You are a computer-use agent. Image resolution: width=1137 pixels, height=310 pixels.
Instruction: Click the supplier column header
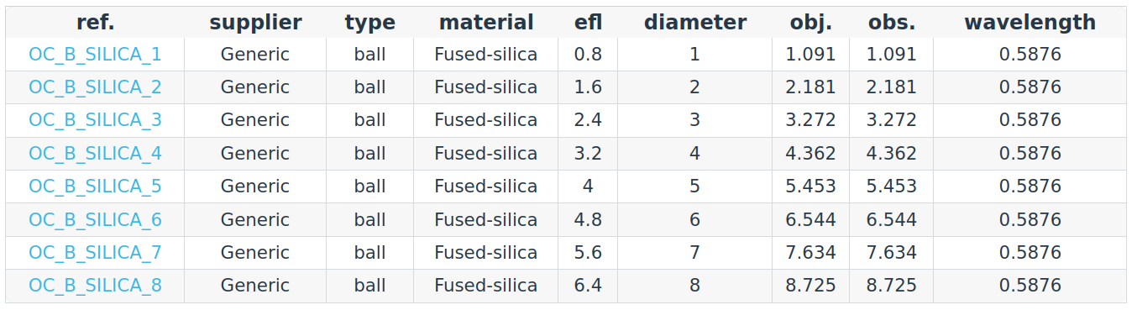[255, 23]
